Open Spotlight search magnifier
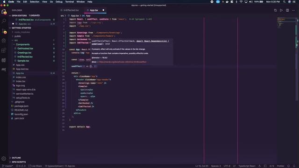This screenshot has width=299, height=168. (285, 2)
